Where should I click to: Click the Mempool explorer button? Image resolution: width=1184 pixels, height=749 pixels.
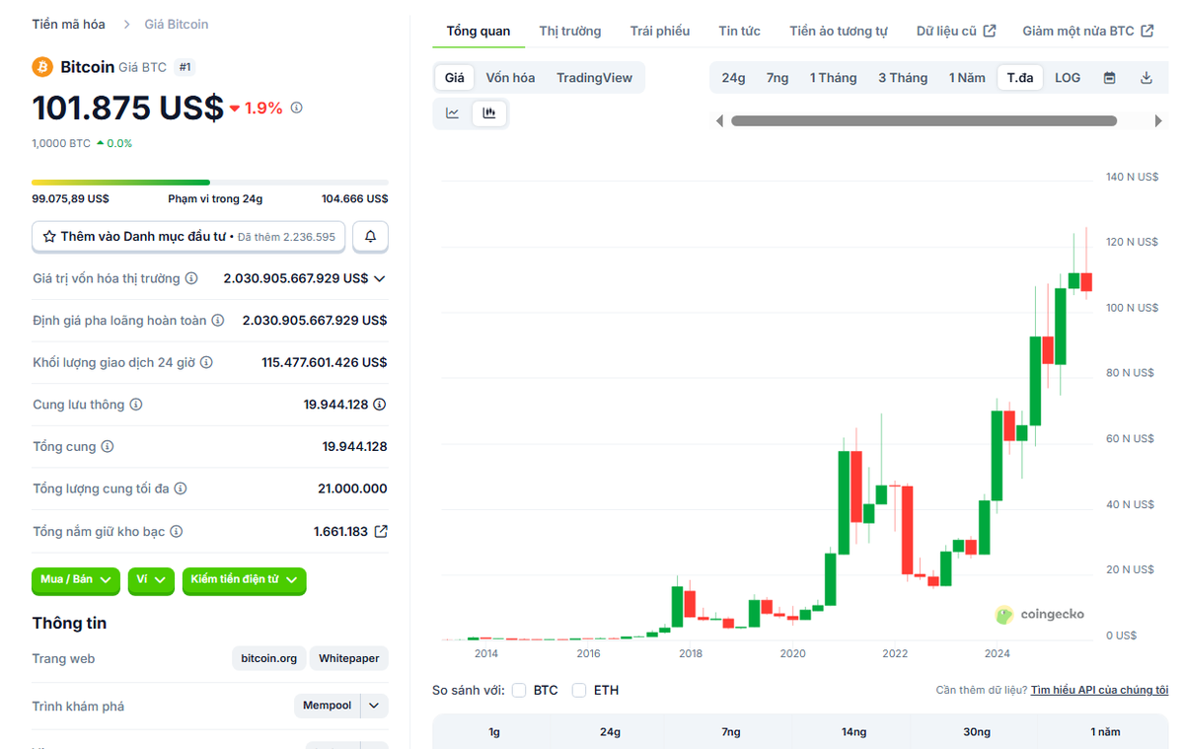tap(327, 706)
